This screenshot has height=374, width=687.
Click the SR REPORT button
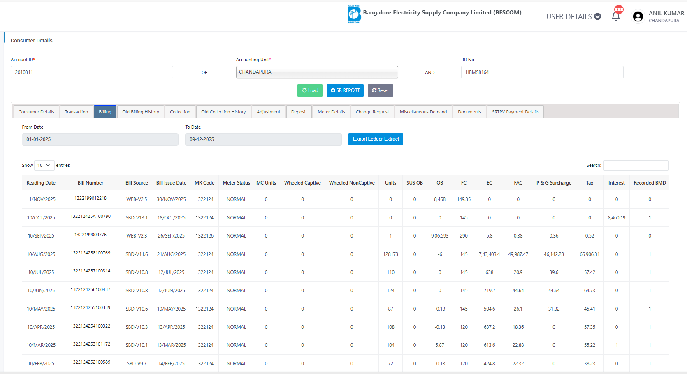pyautogui.click(x=345, y=90)
